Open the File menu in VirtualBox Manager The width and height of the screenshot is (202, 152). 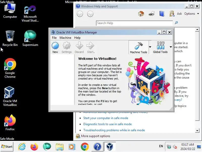click(x=54, y=38)
